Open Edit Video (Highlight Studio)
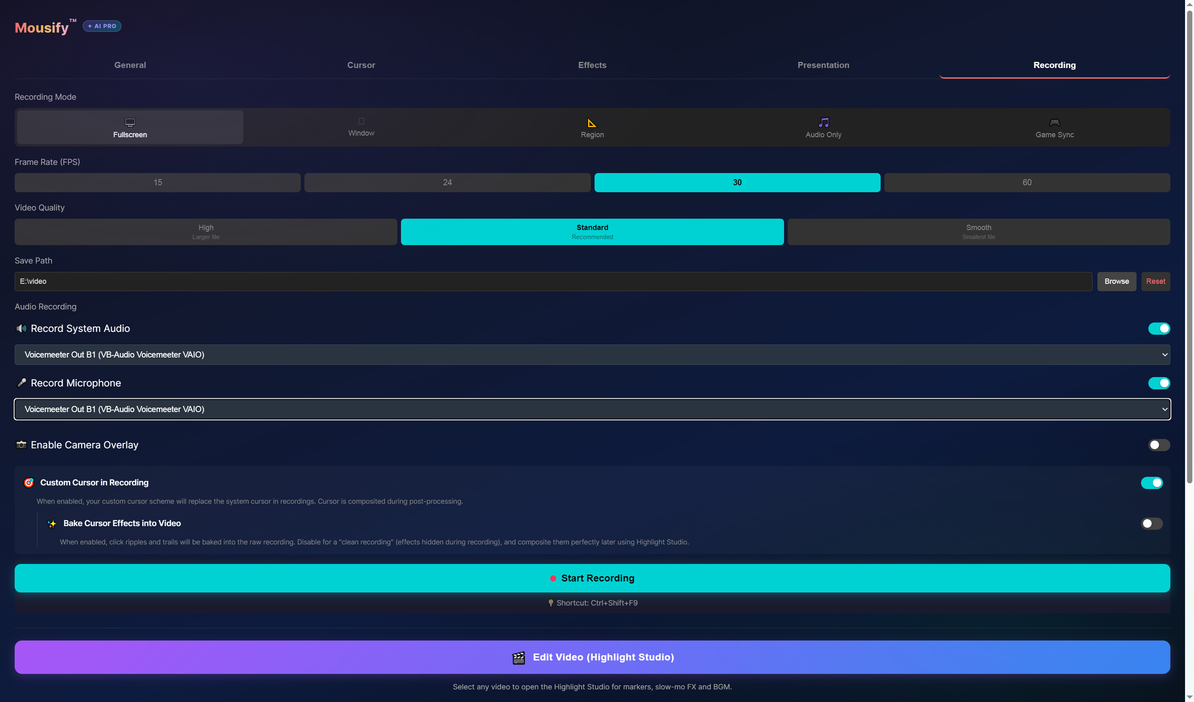Viewport: 1194px width, 702px height. (592, 658)
